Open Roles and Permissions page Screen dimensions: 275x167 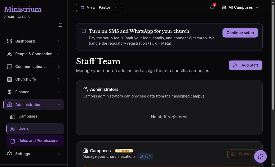tap(35, 141)
